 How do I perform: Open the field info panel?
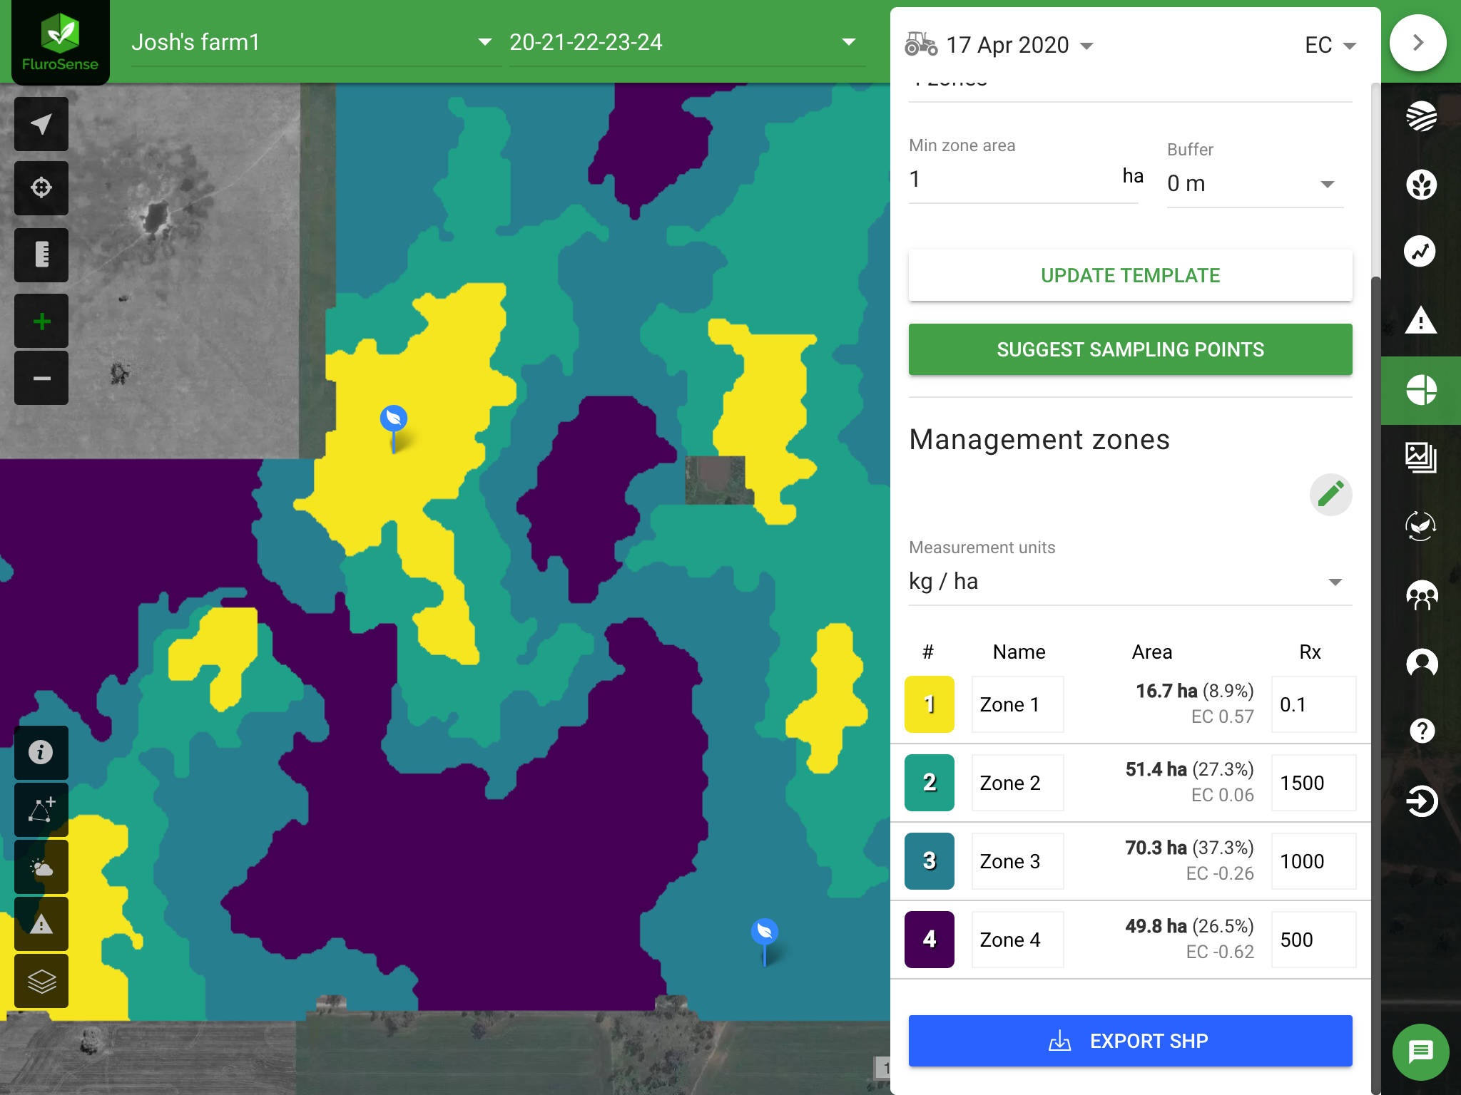pyautogui.click(x=41, y=753)
